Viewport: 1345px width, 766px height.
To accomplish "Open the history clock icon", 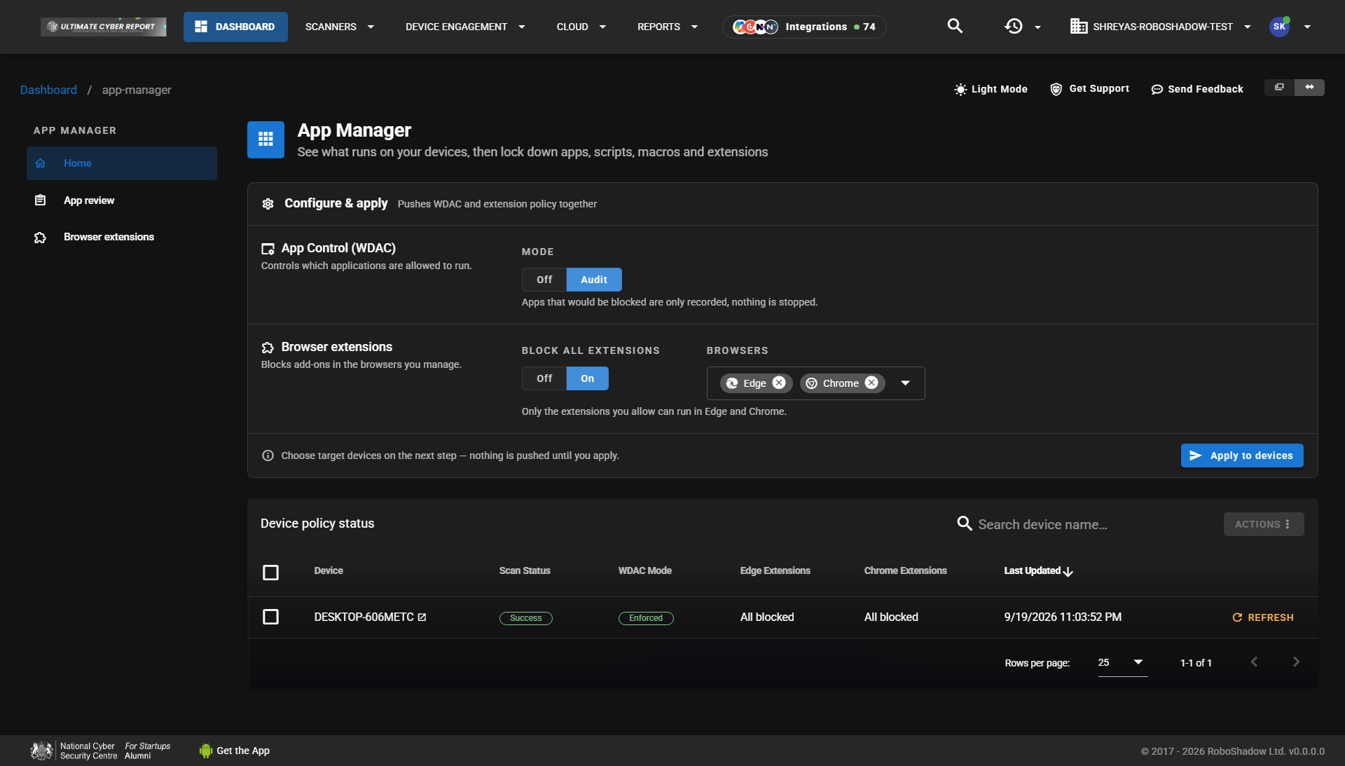I will coord(1014,27).
